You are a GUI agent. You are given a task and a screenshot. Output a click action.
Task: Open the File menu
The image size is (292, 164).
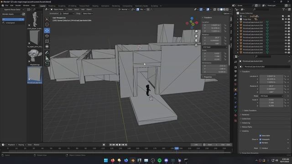coord(7,5)
